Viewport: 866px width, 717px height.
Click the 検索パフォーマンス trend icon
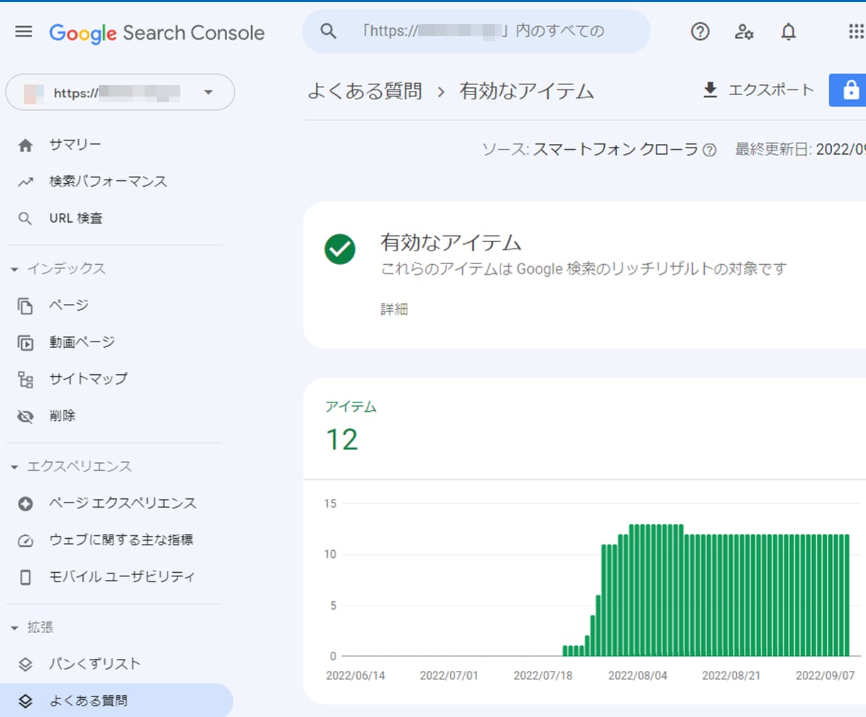click(26, 182)
